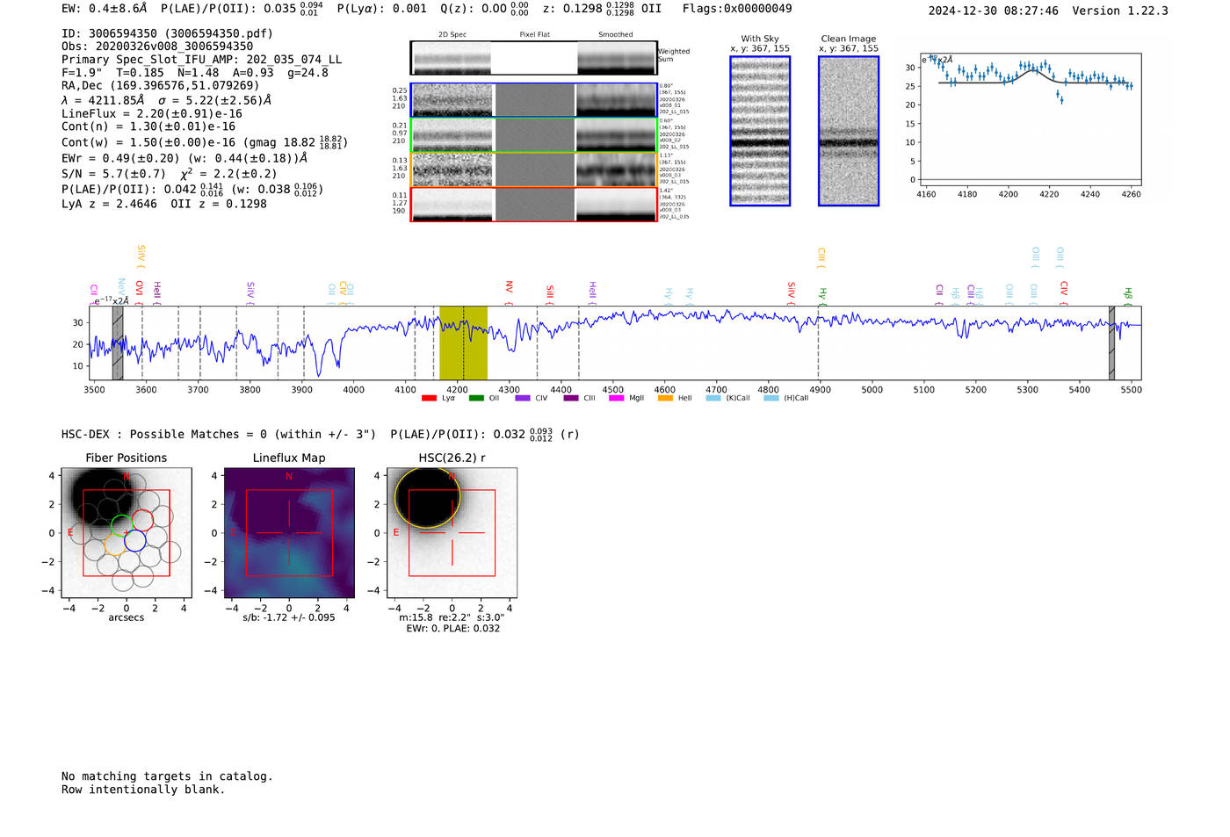The image size is (1230, 837).
Task: Click the red-bordered fiber pixel flat
Action: [534, 205]
